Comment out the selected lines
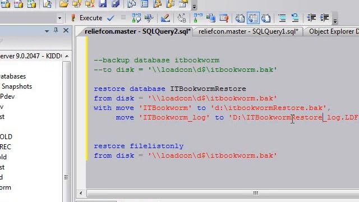 282,18
